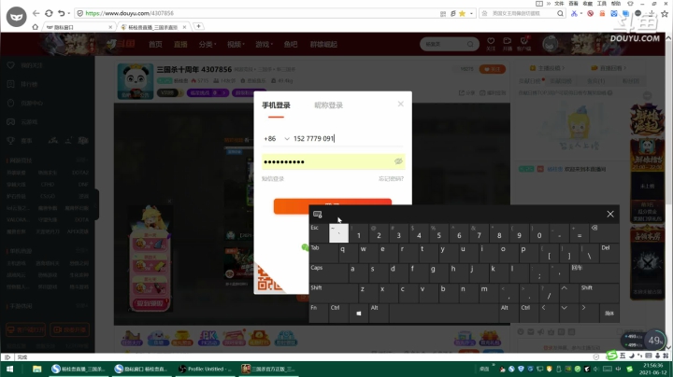
Task: Open the Windows Start menu
Action: (9, 369)
